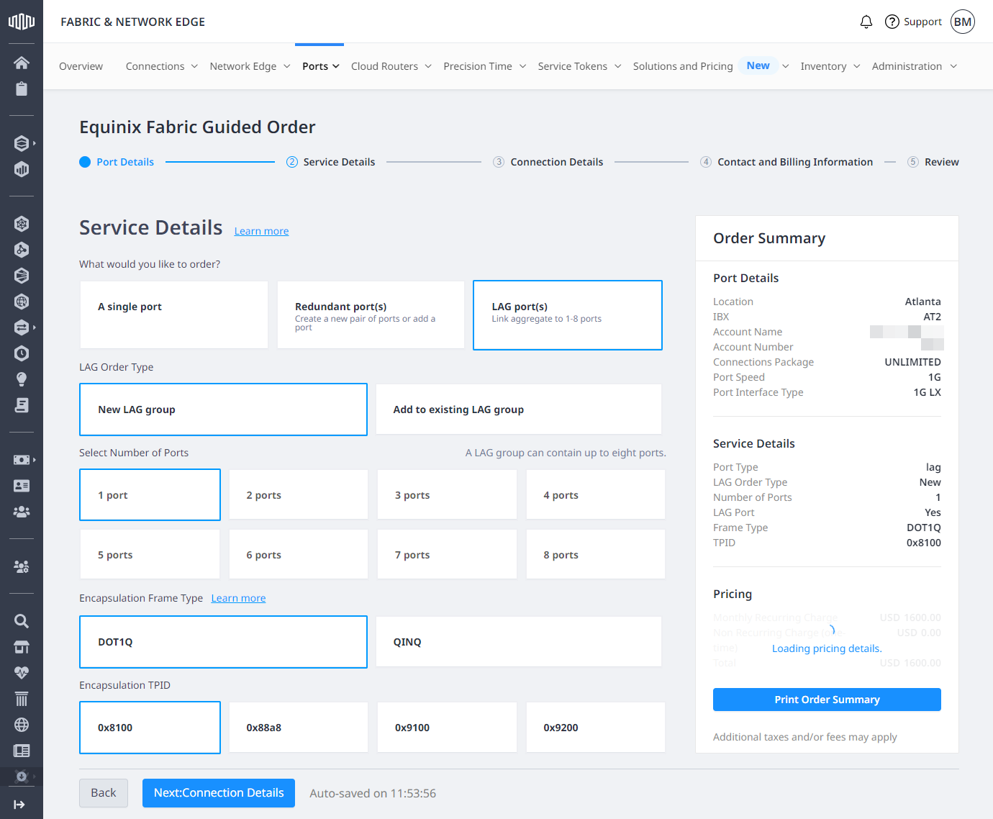
Task: Go to Port Details step
Action: 117,162
